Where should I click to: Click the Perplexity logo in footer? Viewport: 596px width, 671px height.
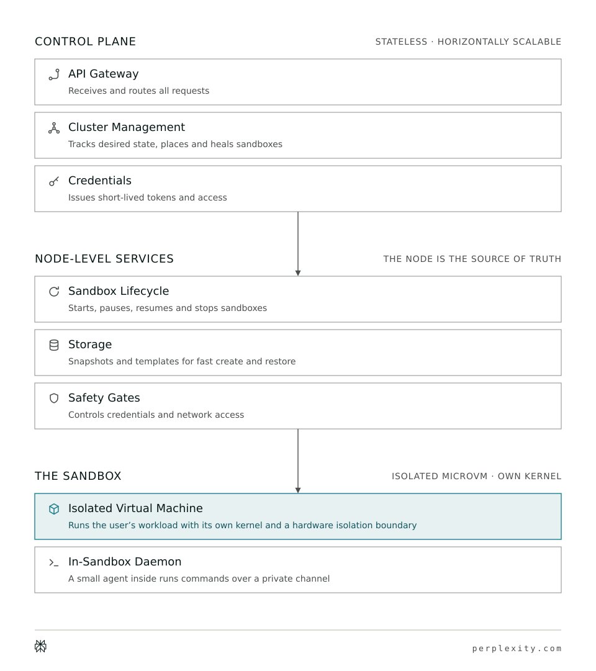click(x=41, y=646)
